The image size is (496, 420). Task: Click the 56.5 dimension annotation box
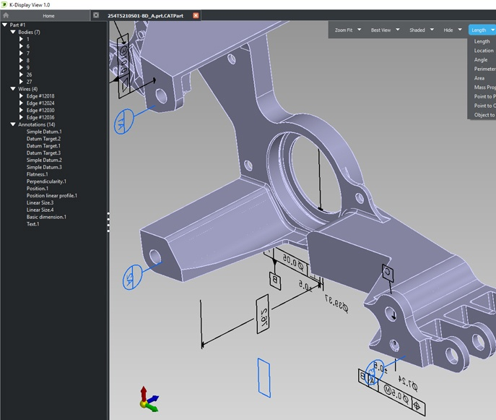pyautogui.click(x=263, y=312)
